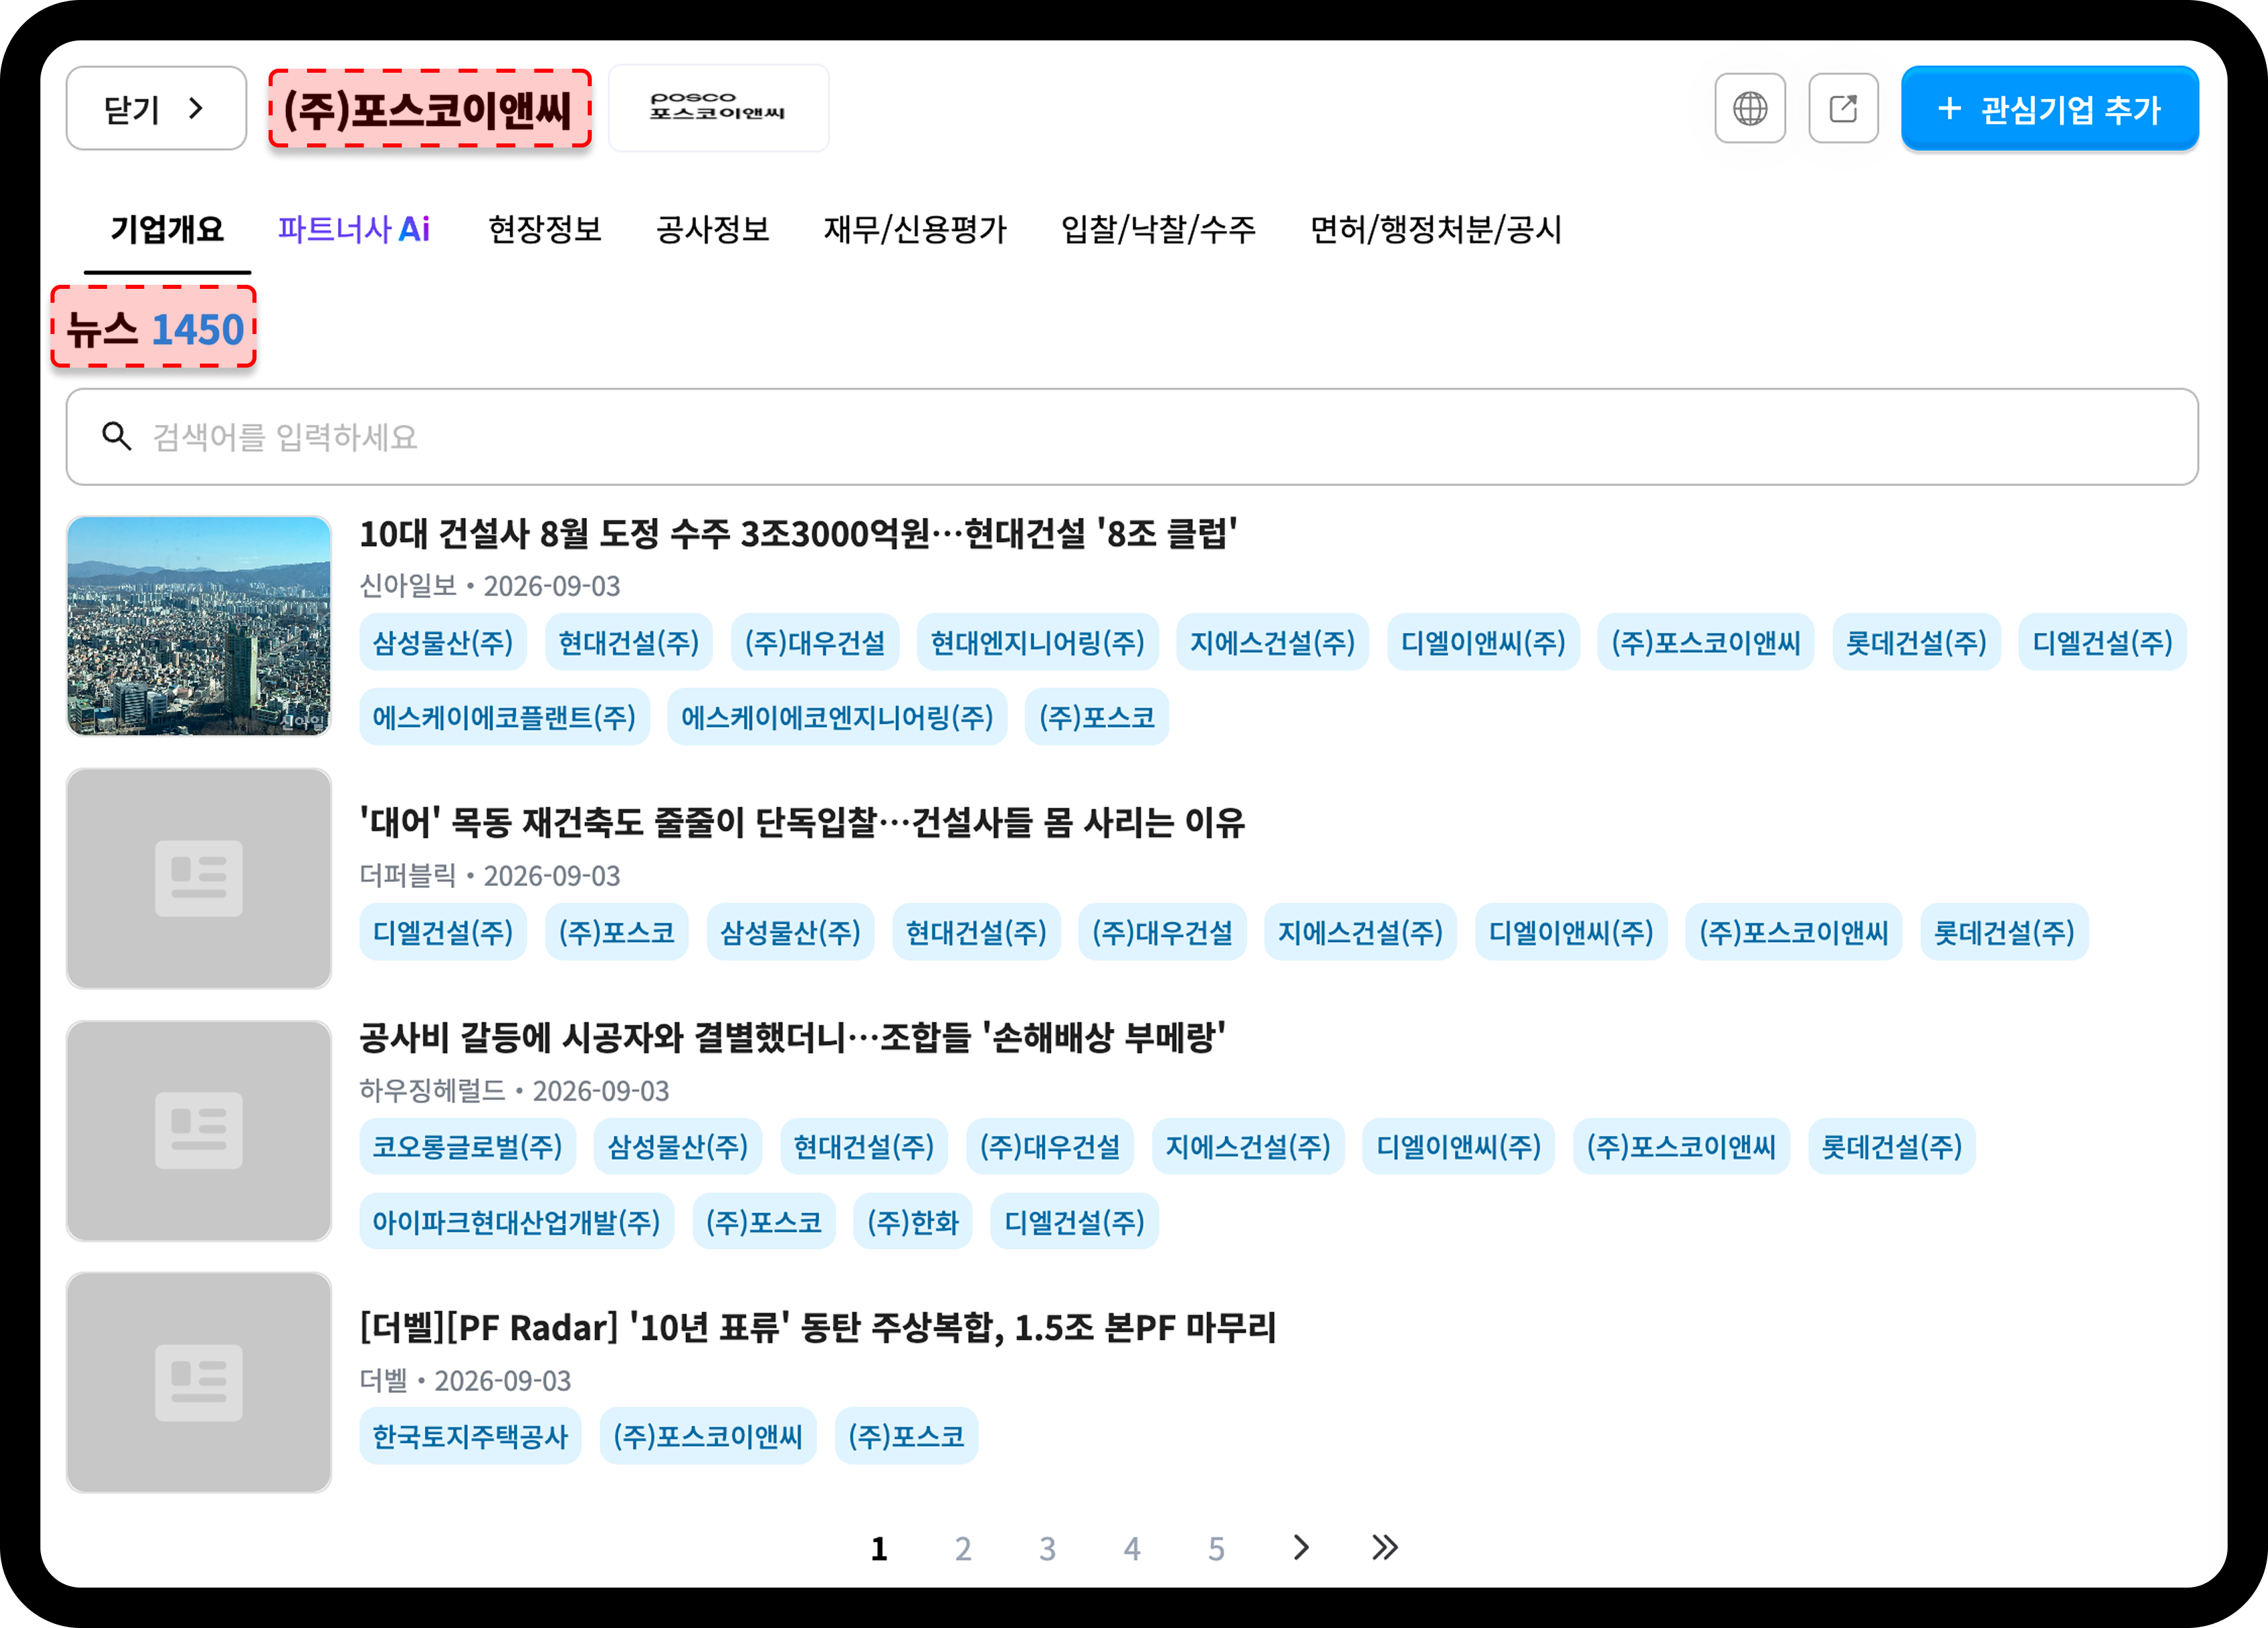Click 에스케이에코플랜트(주) tag
This screenshot has height=1628, width=2268.
pyautogui.click(x=504, y=717)
